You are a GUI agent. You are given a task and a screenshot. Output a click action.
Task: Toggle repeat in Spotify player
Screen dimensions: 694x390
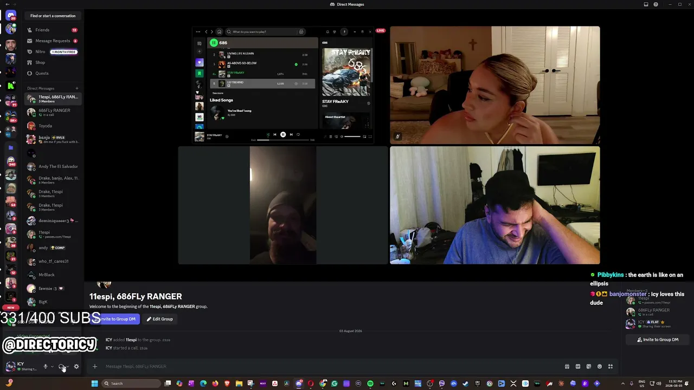tap(298, 134)
